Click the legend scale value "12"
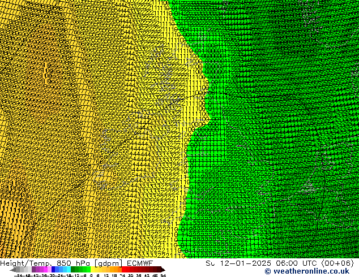The height and width of the screenshot is (277, 359). tap(106, 276)
